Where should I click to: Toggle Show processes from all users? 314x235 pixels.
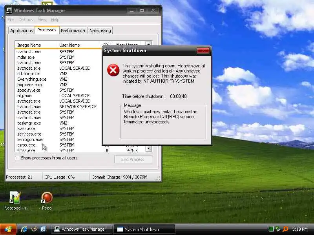[17, 158]
